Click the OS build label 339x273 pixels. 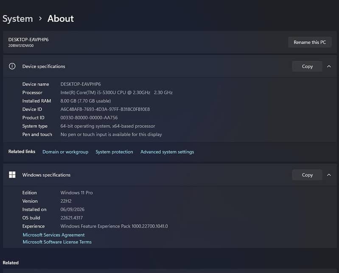point(31,218)
